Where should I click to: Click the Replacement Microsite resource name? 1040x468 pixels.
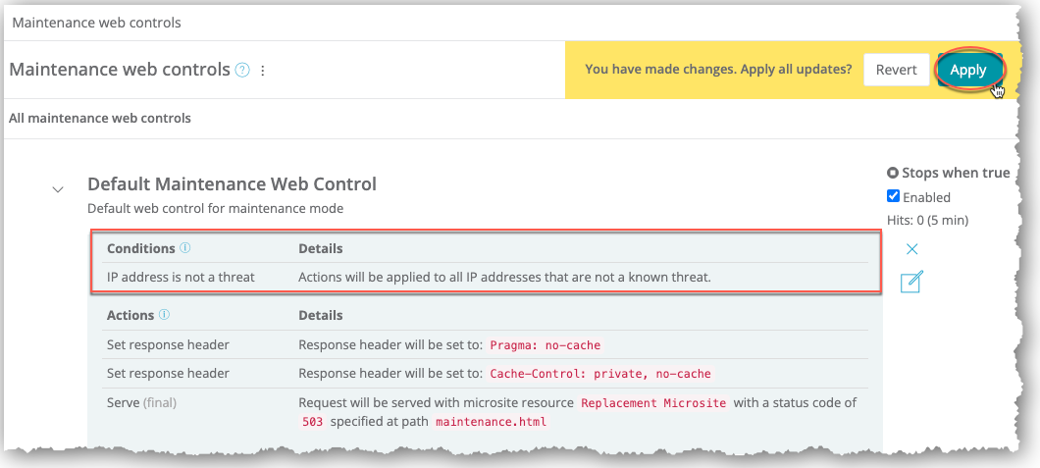[x=654, y=402]
